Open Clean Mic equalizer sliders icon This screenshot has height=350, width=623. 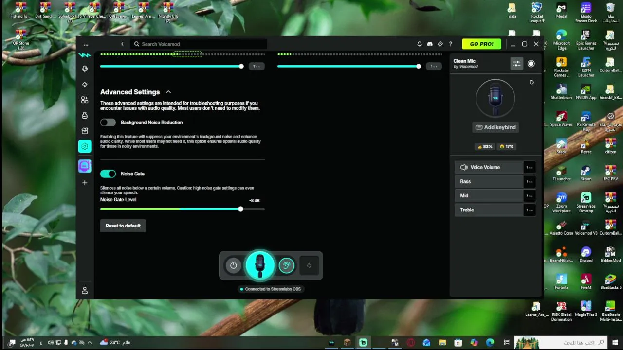point(516,64)
